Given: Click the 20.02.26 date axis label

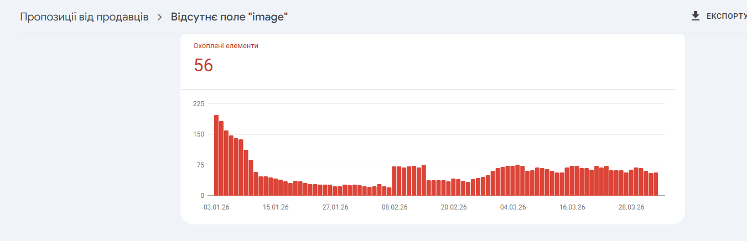Looking at the screenshot, I should (x=453, y=207).
